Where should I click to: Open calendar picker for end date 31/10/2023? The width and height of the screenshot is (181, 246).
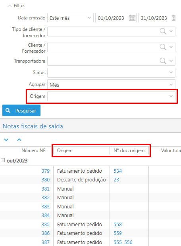pos(173,18)
